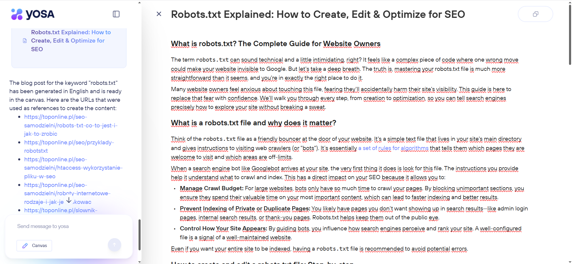Click the document icon on article card
Image resolution: width=572 pixels, height=264 pixels.
tap(25, 41)
